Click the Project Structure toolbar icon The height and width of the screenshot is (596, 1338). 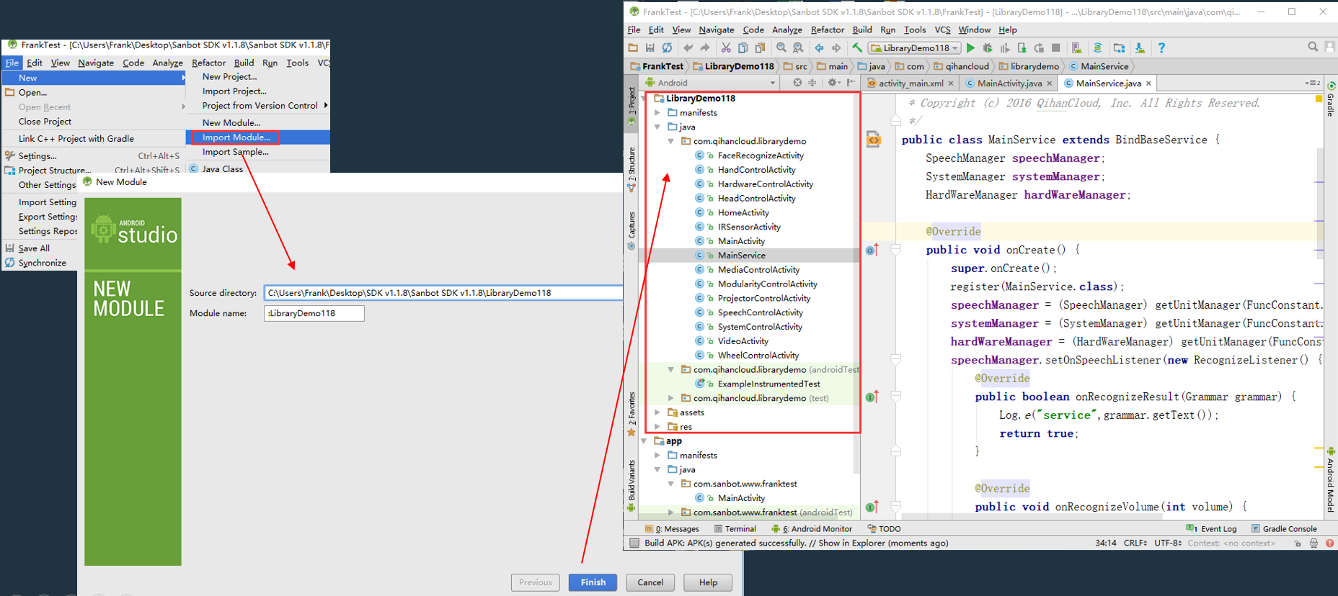point(1119,48)
